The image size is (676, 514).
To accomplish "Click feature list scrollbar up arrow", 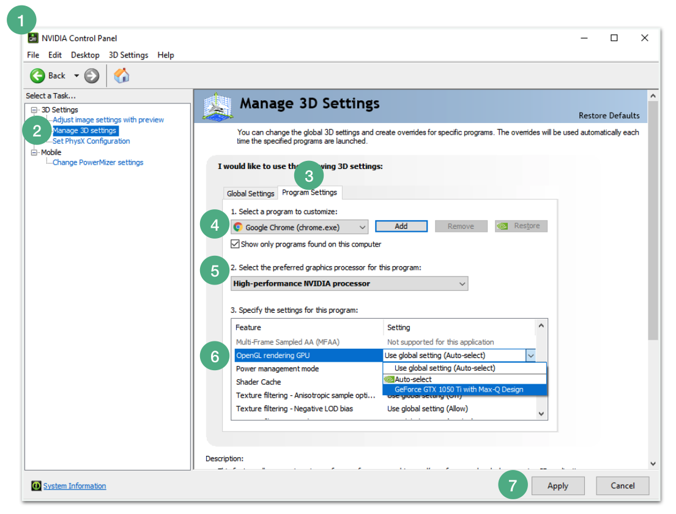I will pos(541,326).
